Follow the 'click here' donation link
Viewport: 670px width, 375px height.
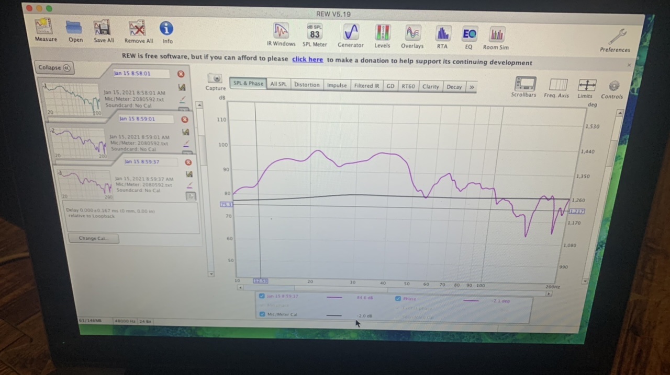coord(307,60)
